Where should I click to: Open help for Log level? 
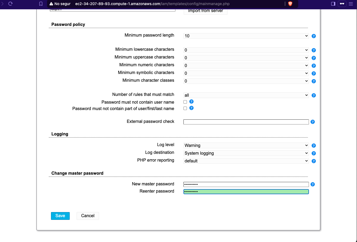coord(314,146)
